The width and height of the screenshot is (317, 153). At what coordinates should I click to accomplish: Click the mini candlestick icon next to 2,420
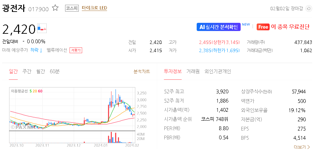tap(42, 28)
